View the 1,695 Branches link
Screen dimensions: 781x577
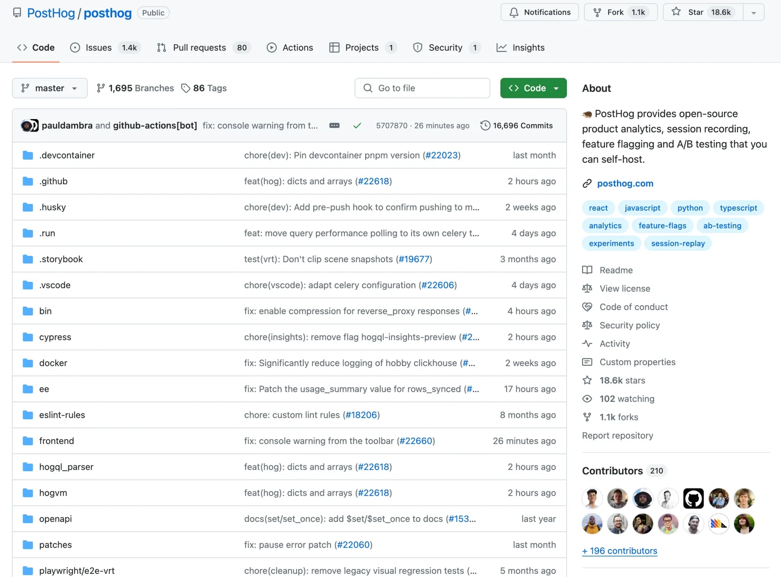coord(135,88)
